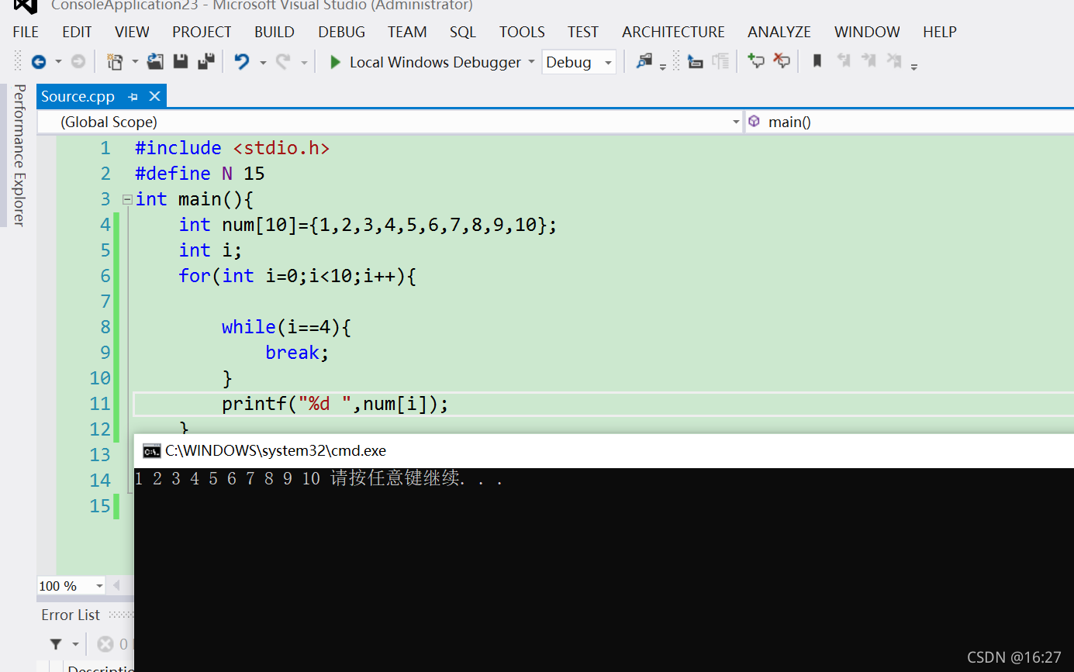Click the cmd.exe console title bar icon
The width and height of the screenshot is (1074, 672).
click(x=152, y=451)
